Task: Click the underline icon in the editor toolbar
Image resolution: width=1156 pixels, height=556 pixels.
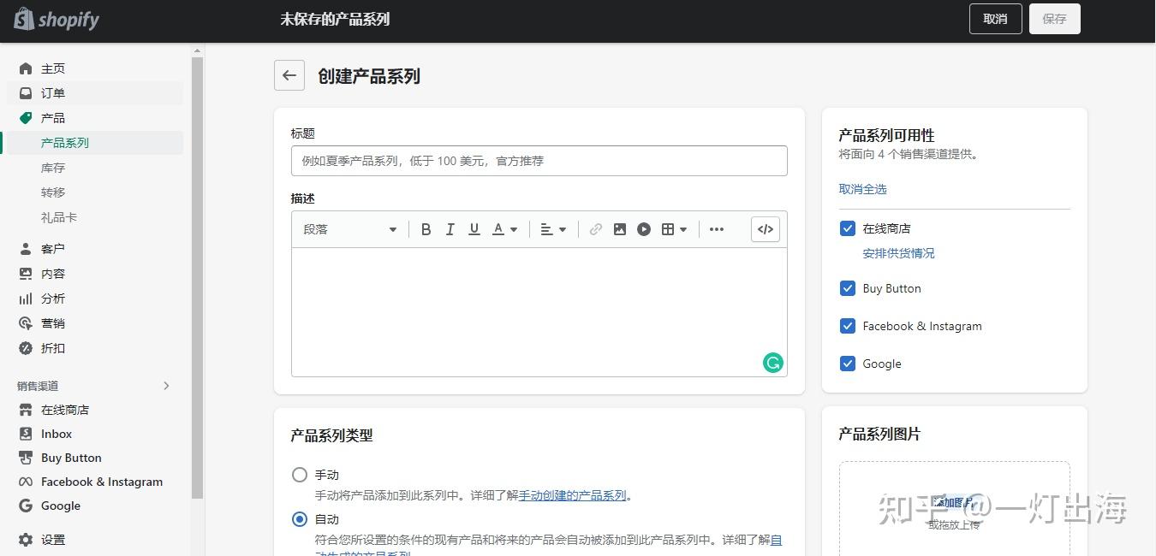Action: (x=474, y=228)
